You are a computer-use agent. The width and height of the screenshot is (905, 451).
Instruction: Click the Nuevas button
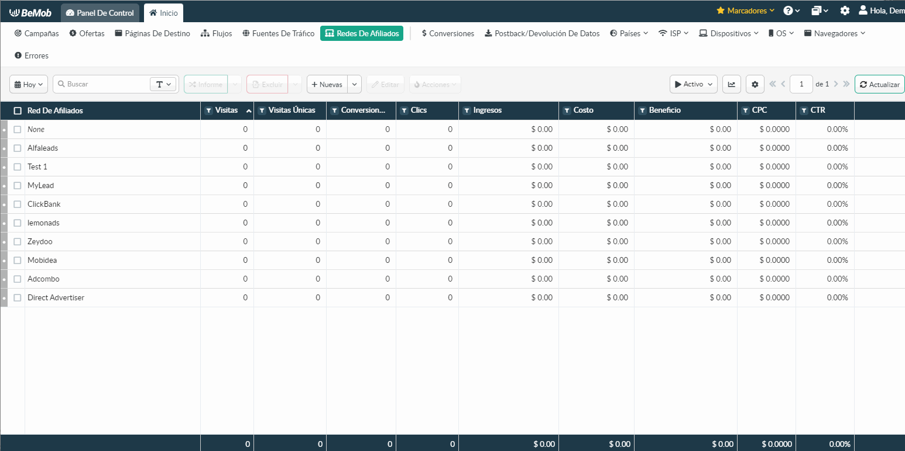[x=327, y=84]
